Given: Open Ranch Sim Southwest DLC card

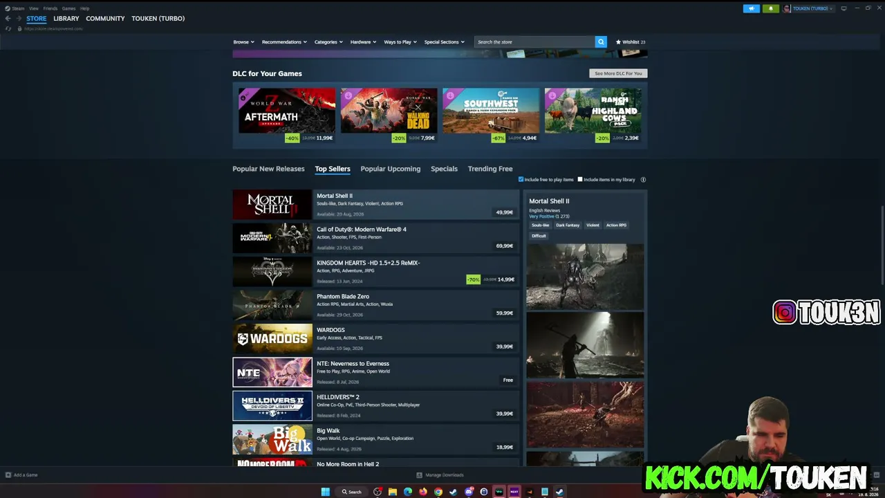Looking at the screenshot, I should tap(491, 116).
